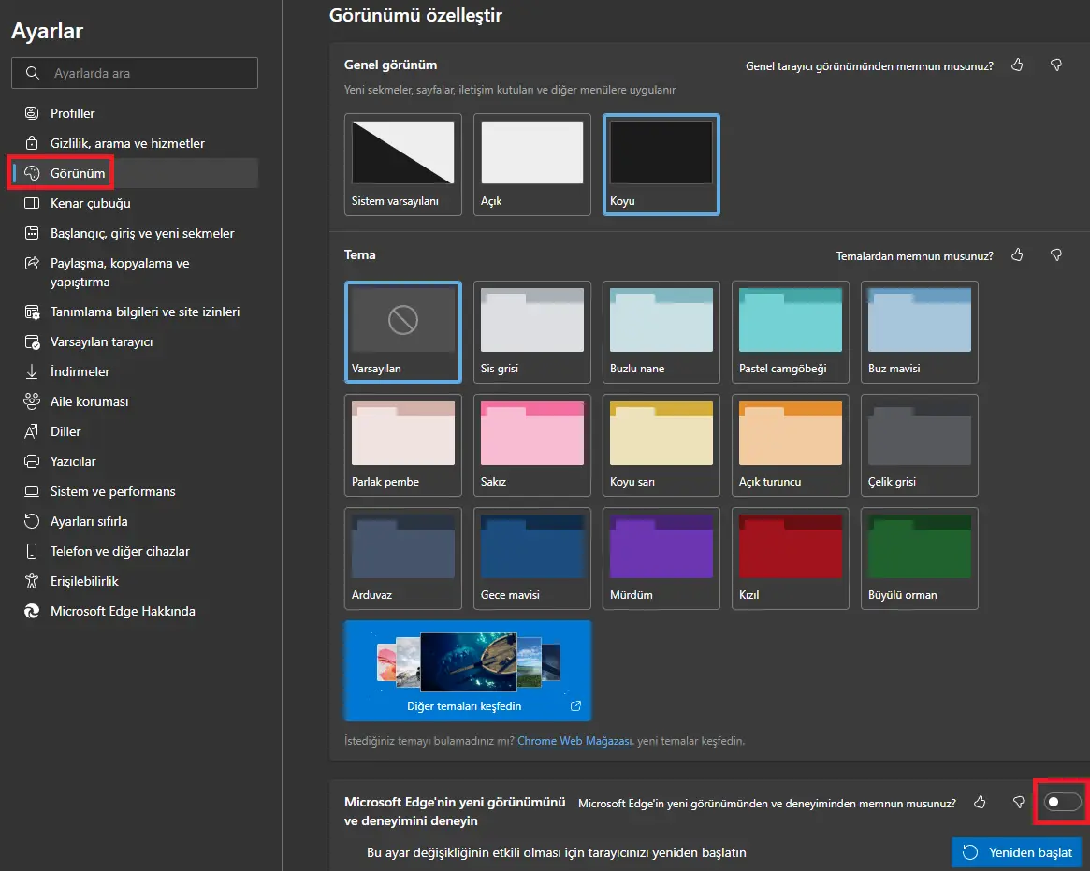Click the İndirmeler download arrow icon

tap(32, 371)
